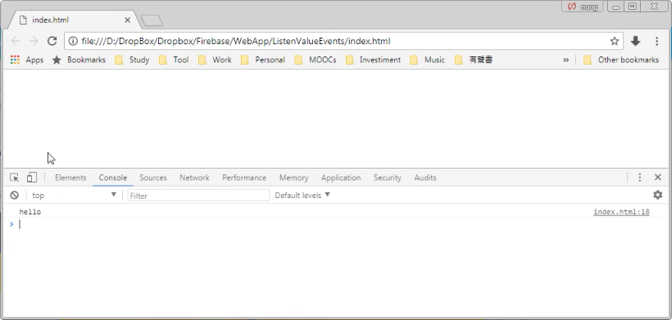Switch to the Console tab
Viewport: 672px width, 320px height.
(113, 178)
